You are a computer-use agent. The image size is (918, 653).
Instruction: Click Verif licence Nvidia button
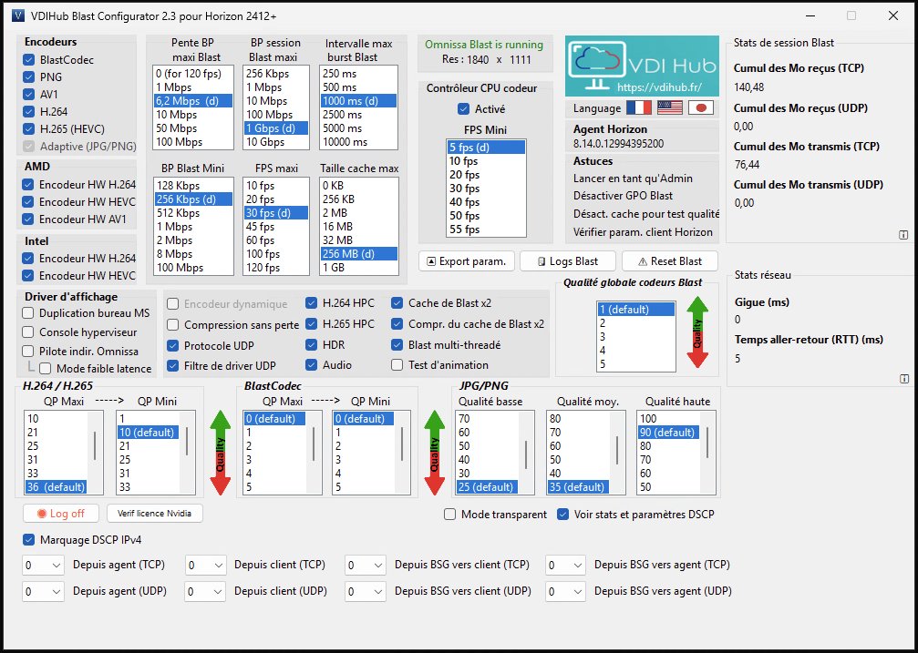click(155, 513)
